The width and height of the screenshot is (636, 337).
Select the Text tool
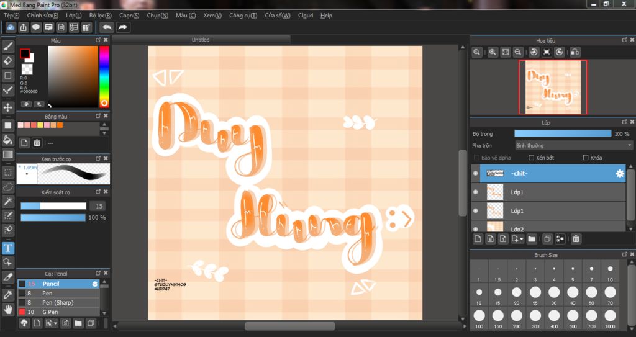7,248
